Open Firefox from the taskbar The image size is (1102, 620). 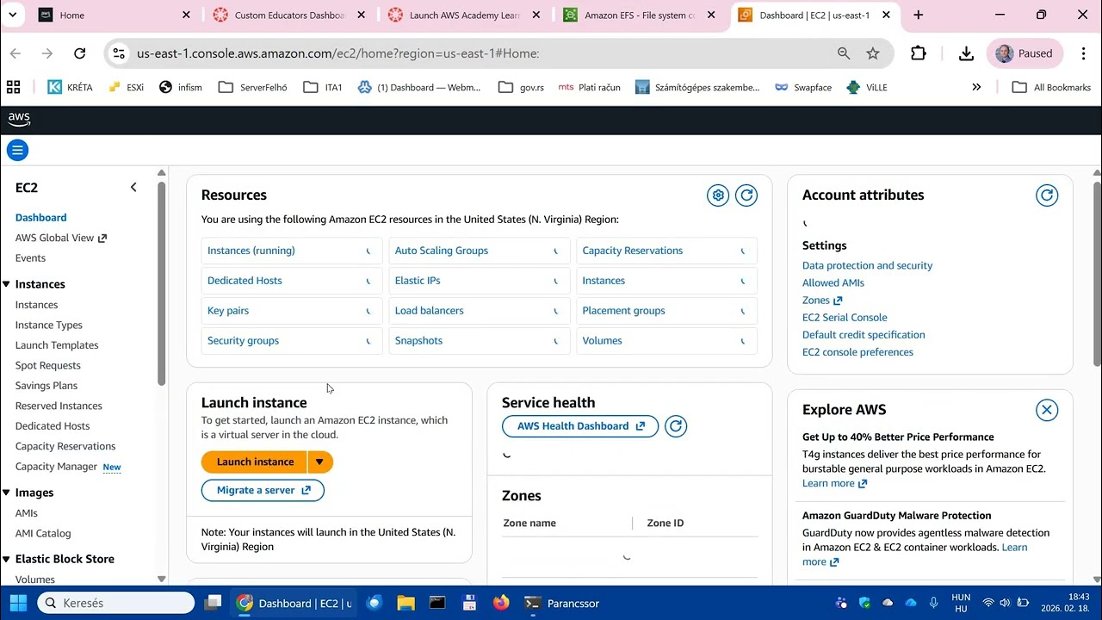[501, 603]
